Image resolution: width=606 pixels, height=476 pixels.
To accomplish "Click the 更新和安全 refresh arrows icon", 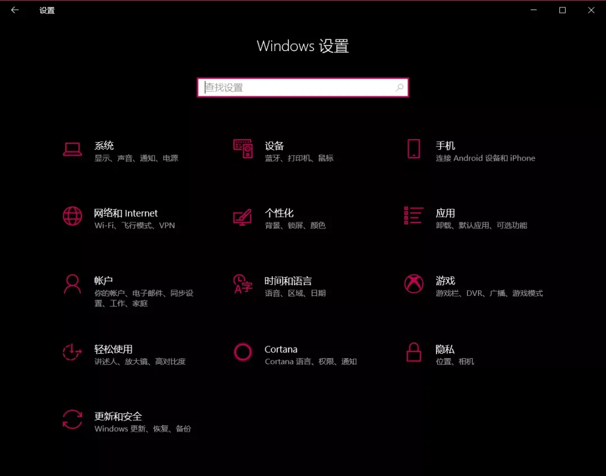I will [x=72, y=419].
